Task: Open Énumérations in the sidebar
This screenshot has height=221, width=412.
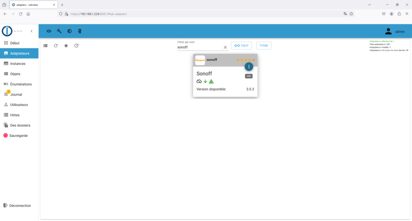Action: click(19, 84)
